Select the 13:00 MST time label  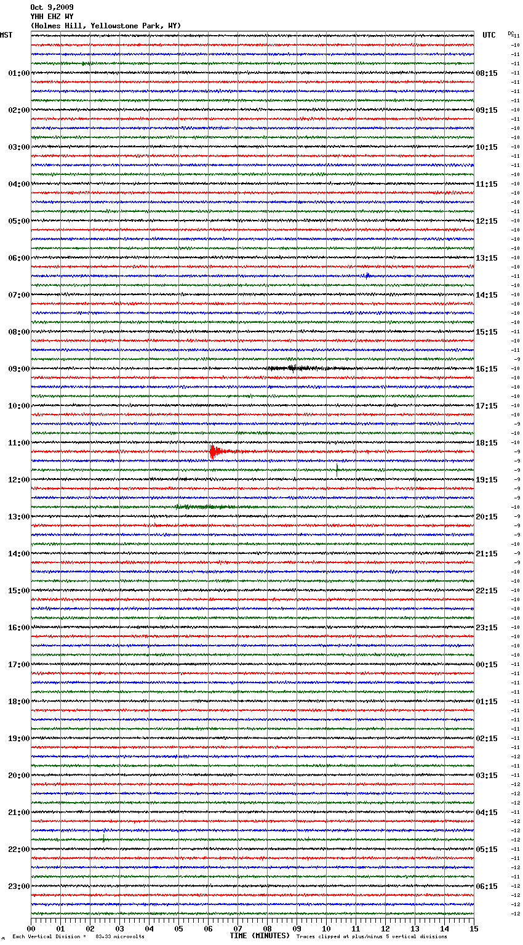click(x=19, y=517)
